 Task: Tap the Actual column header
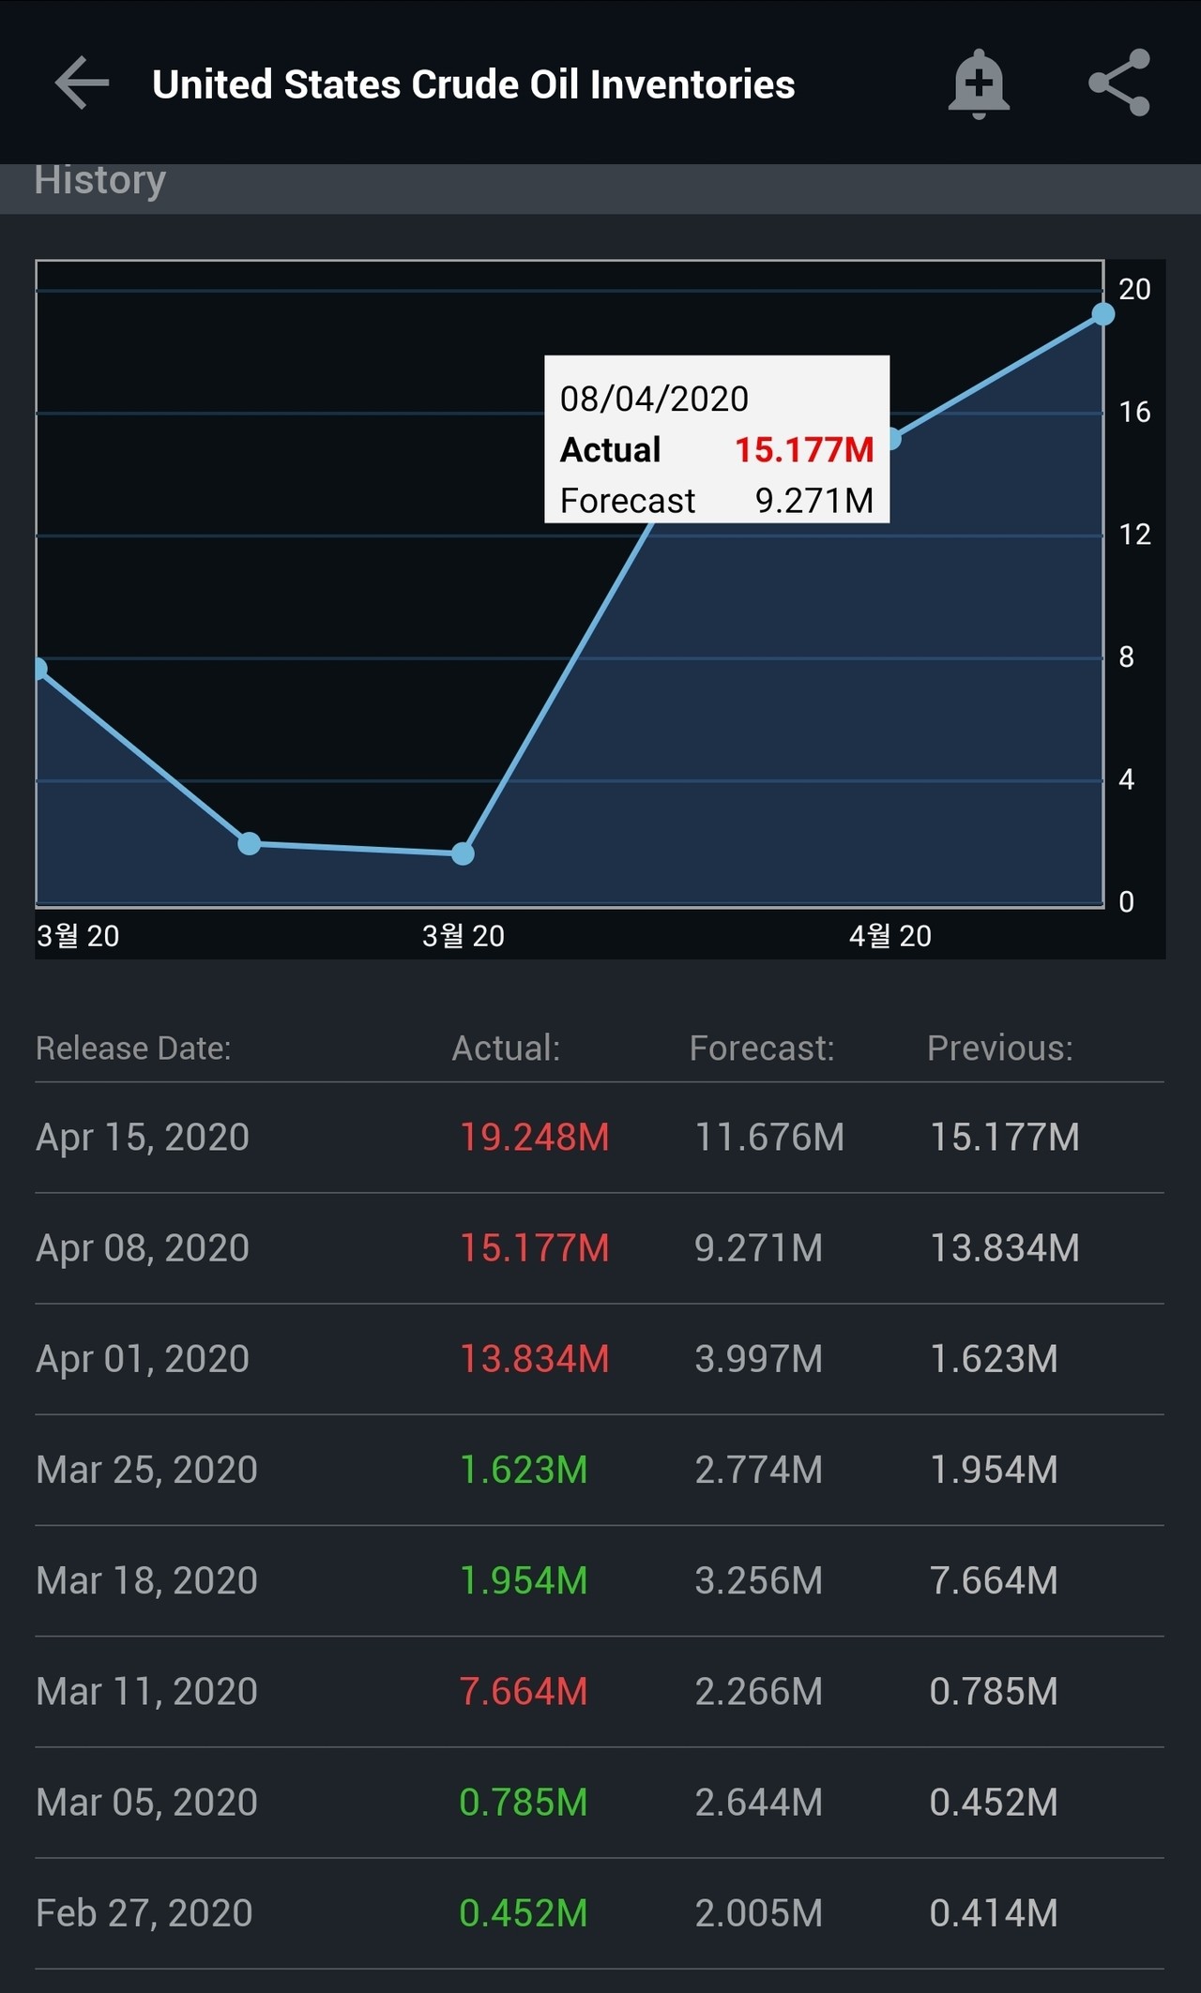click(x=506, y=1048)
